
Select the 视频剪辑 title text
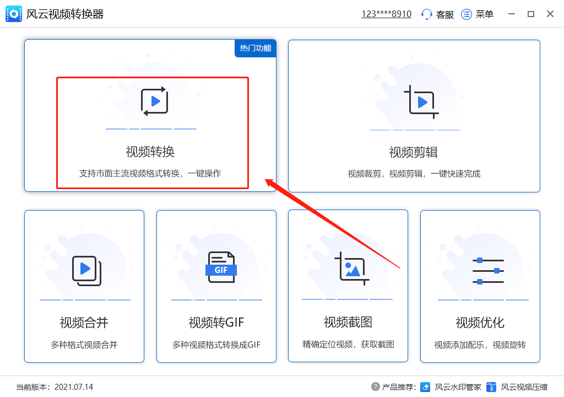[x=413, y=152]
